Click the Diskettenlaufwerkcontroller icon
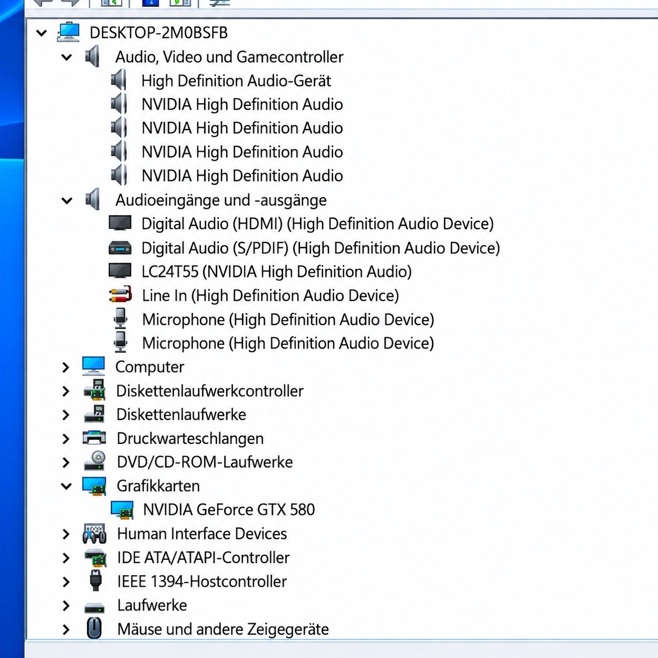Screen dimensions: 658x658 tap(95, 390)
